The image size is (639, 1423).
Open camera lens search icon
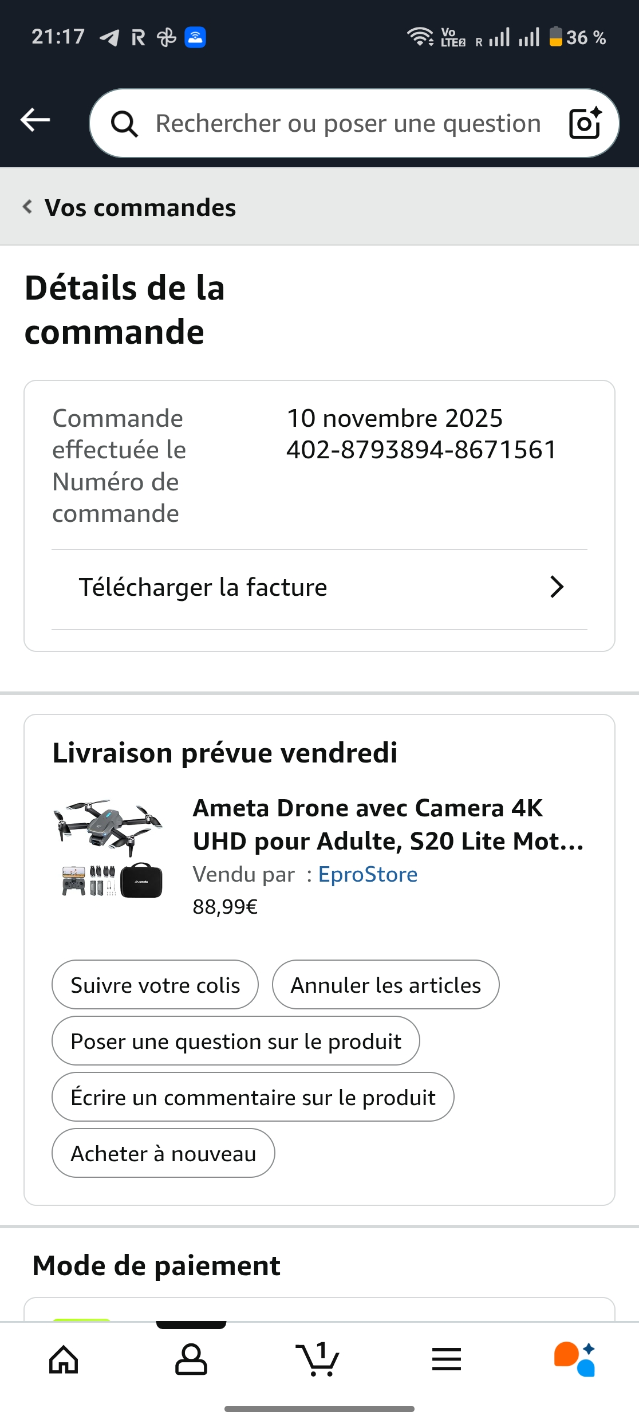tap(585, 123)
